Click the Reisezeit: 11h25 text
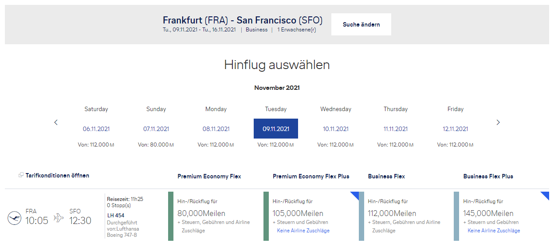 [125, 199]
